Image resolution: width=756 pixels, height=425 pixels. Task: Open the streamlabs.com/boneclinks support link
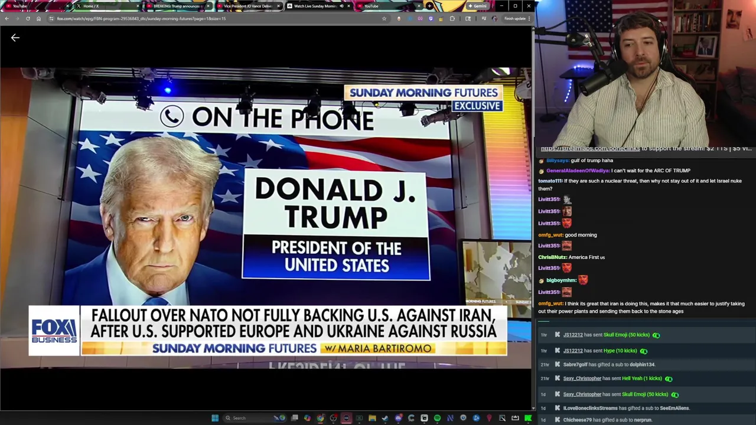[x=591, y=149]
